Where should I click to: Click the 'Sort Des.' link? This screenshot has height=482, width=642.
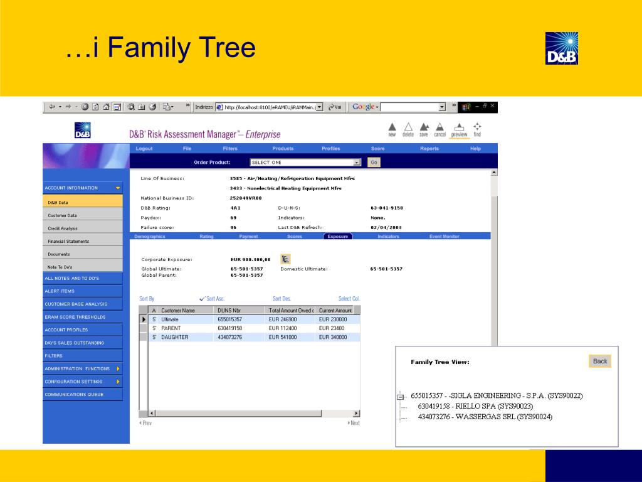pos(282,298)
